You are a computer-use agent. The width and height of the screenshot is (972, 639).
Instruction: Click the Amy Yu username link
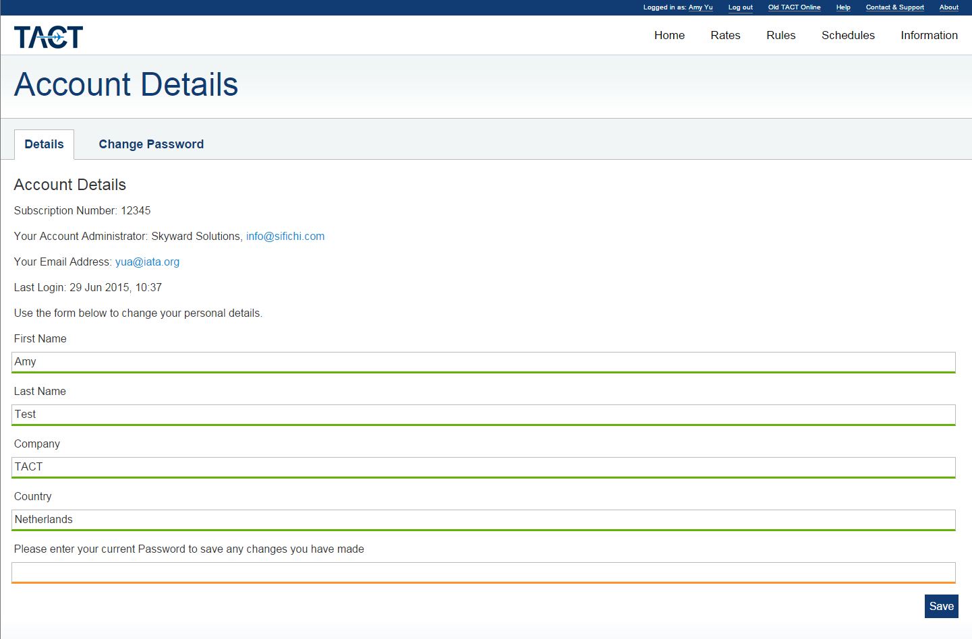point(700,7)
